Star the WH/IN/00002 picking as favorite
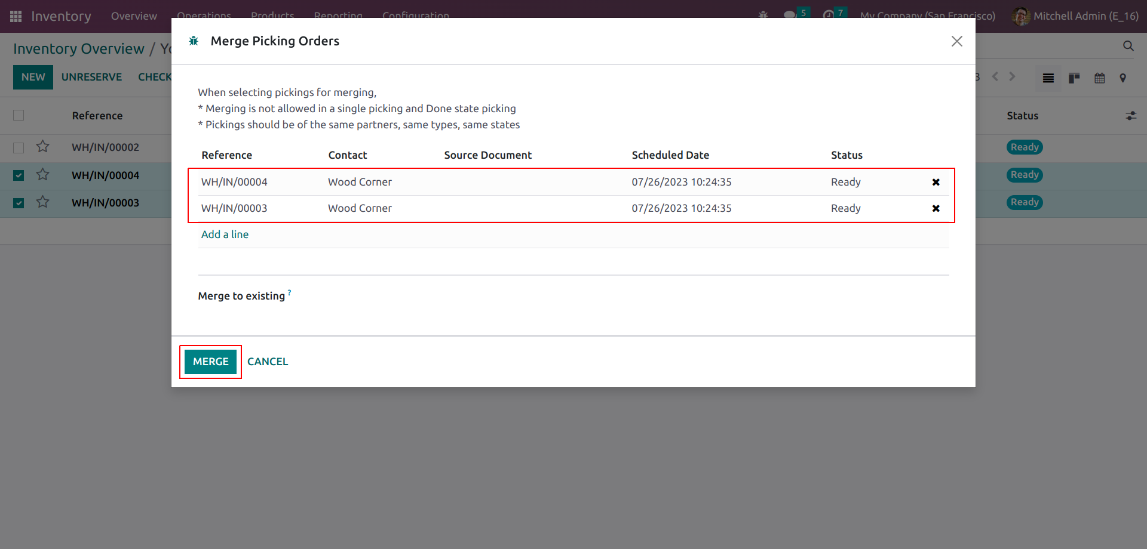Screen dimensions: 1147x549 click(42, 147)
